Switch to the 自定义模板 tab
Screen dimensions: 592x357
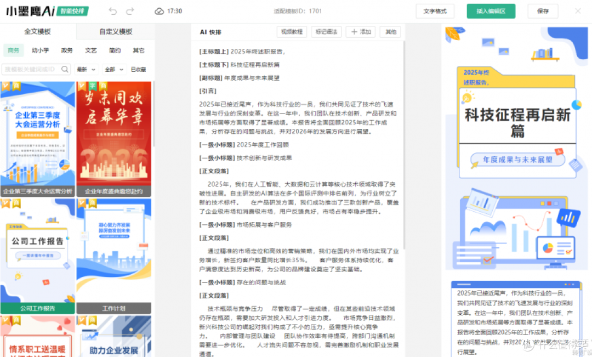116,32
